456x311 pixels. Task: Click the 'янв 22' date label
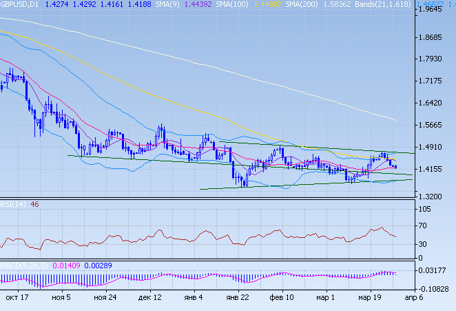(x=238, y=298)
